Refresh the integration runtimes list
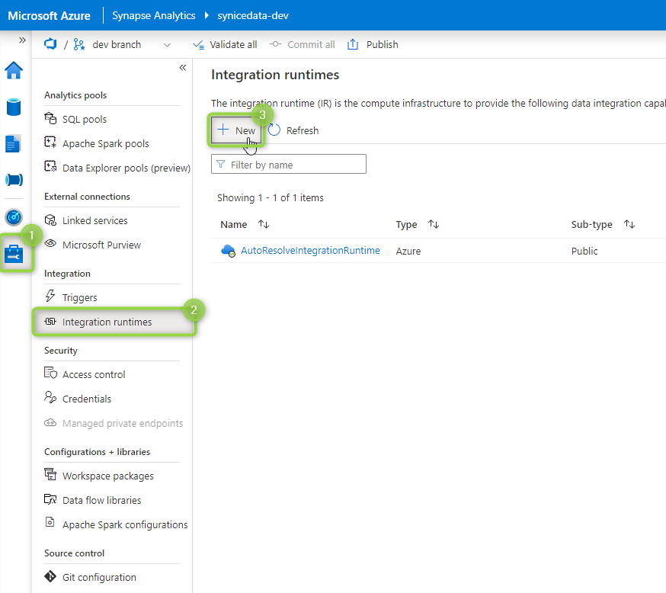The image size is (666, 593). (293, 130)
